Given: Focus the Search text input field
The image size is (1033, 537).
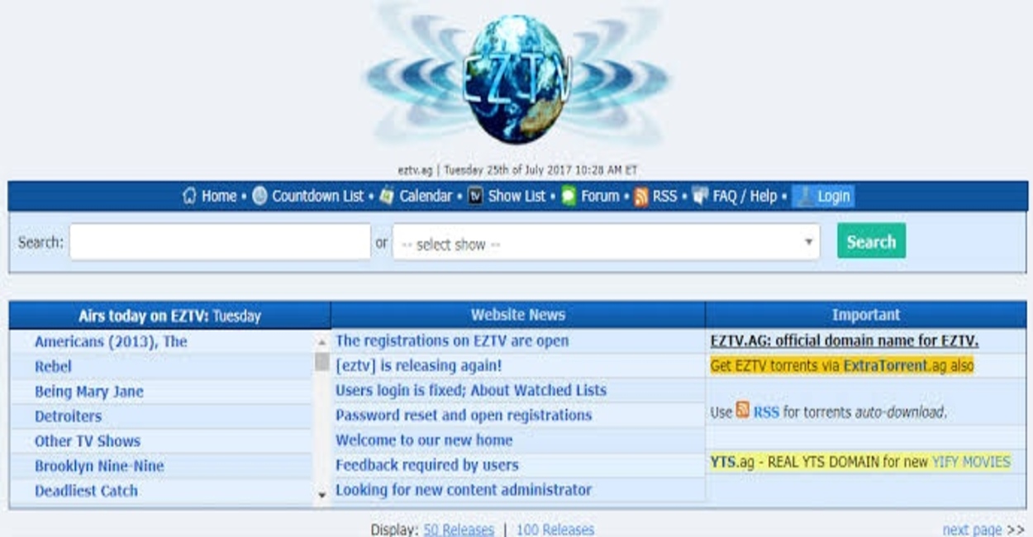Looking at the screenshot, I should click(x=220, y=242).
